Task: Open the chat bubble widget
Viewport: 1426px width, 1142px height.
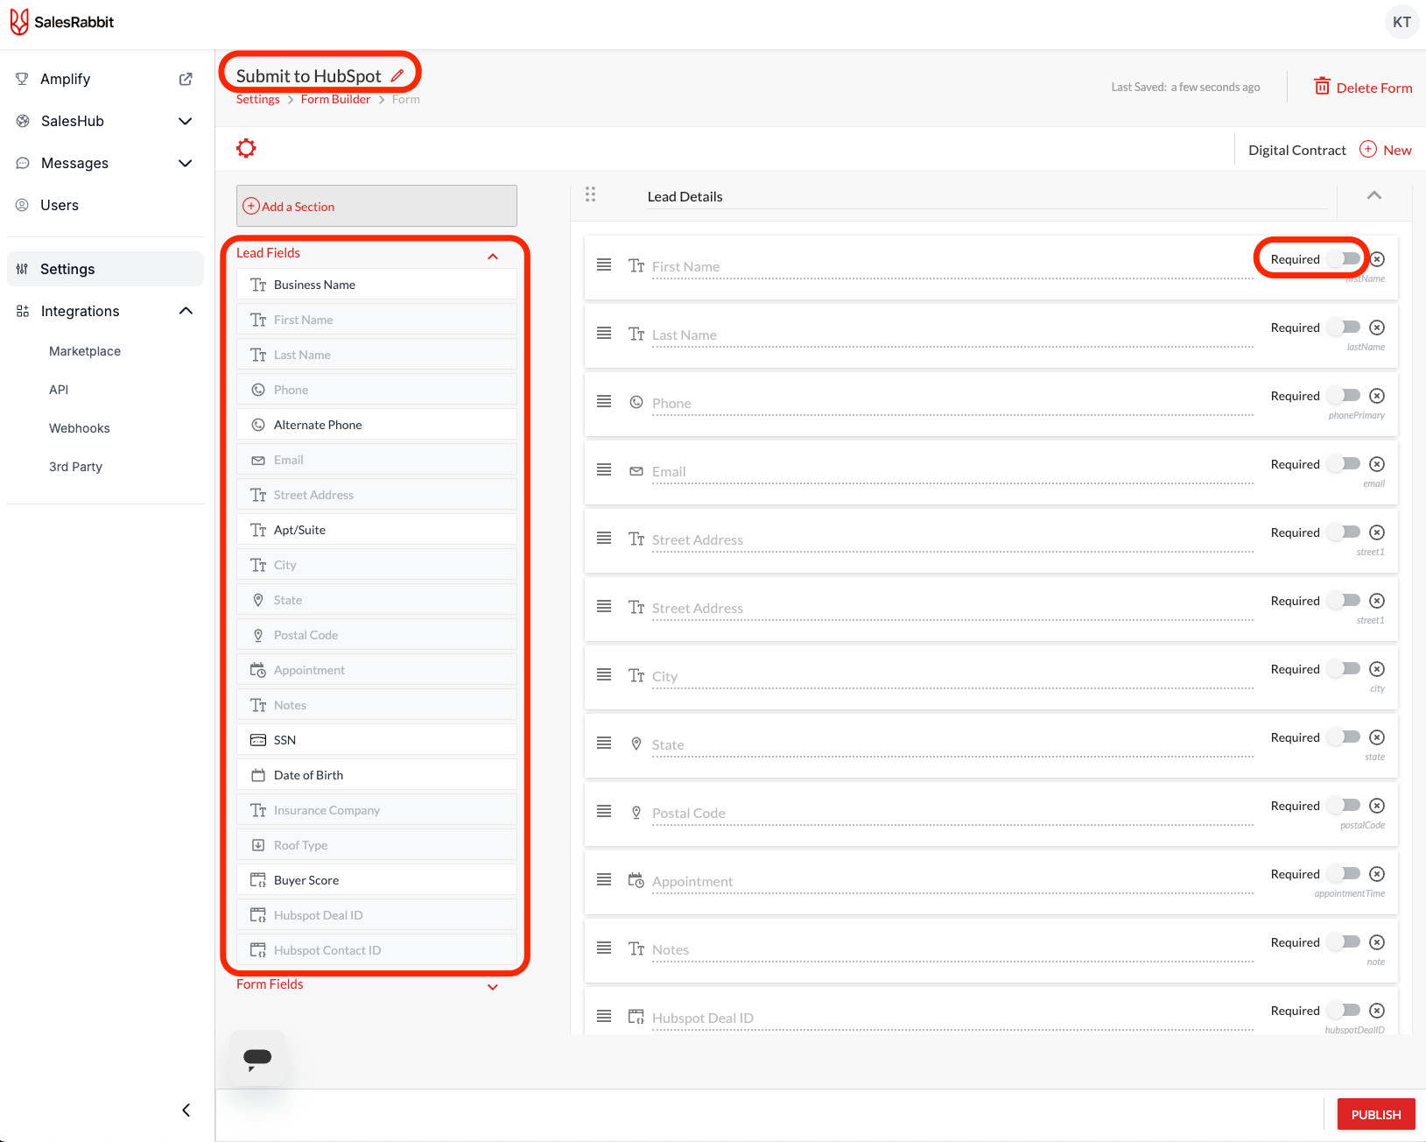Action: [x=257, y=1058]
